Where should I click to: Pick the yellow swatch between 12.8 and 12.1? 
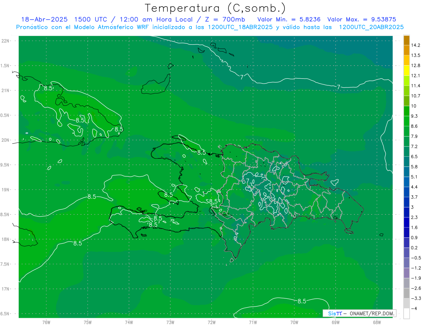pyautogui.click(x=406, y=71)
